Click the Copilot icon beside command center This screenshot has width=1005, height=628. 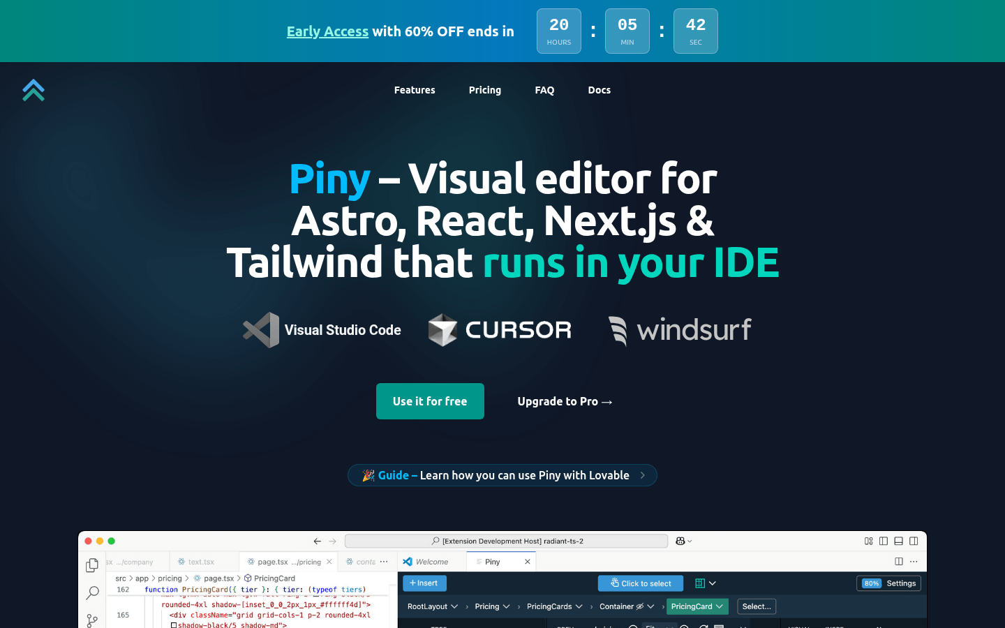point(680,541)
